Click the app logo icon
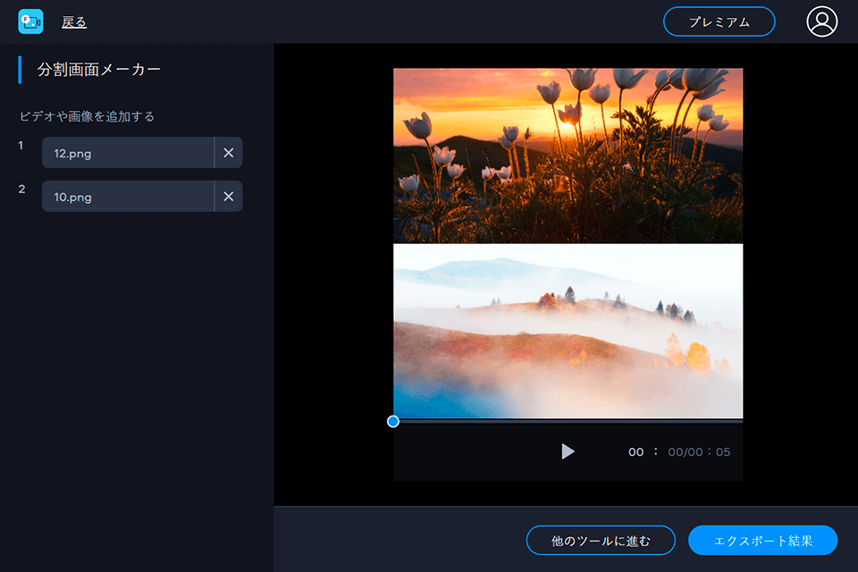The image size is (858, 572). point(30,21)
